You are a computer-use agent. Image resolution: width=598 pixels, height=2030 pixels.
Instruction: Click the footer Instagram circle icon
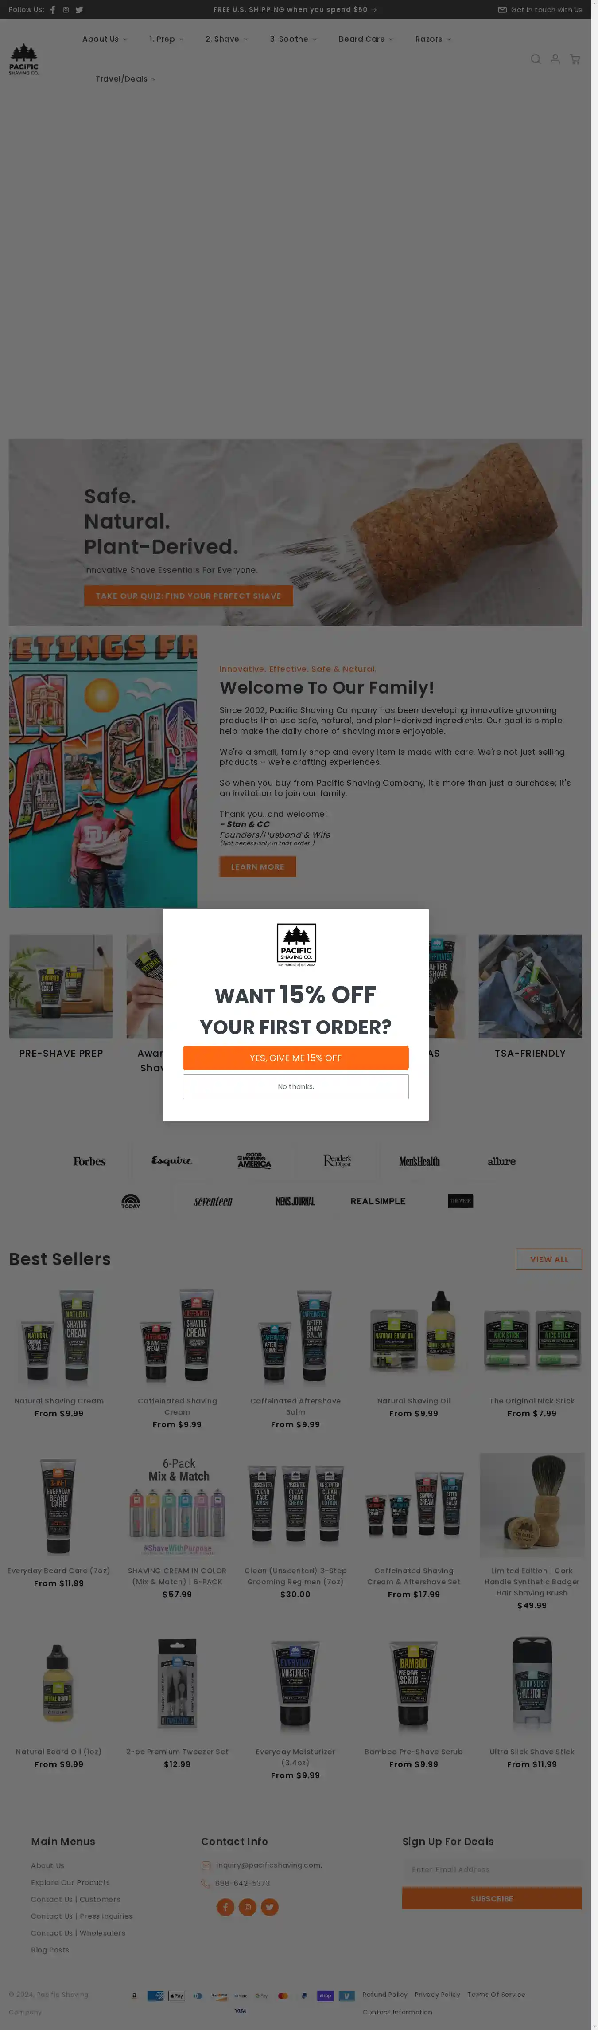pos(248,1907)
